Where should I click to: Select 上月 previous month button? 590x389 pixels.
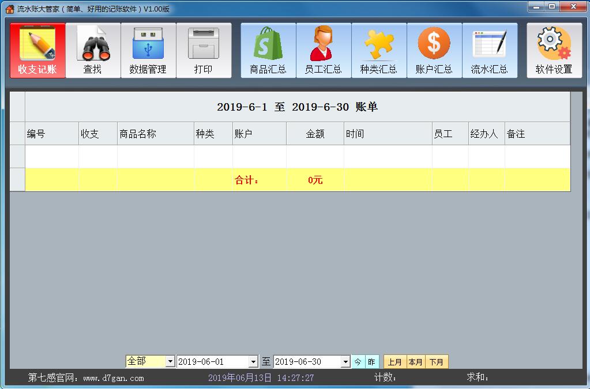point(394,361)
